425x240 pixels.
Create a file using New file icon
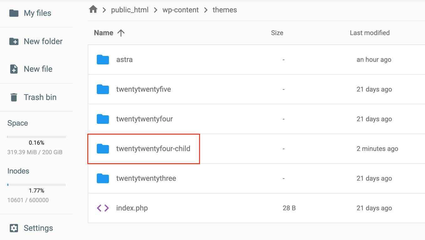(14, 69)
